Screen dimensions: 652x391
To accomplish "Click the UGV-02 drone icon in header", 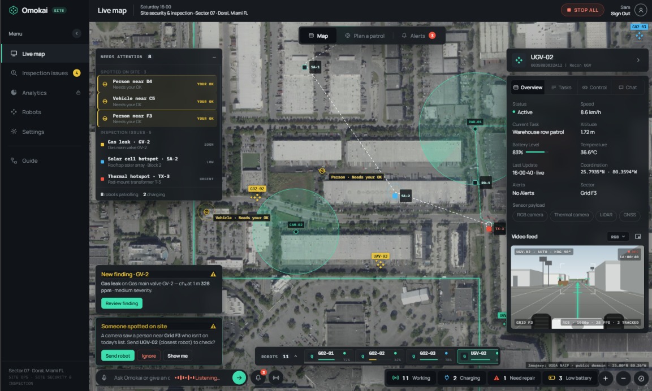I will point(519,60).
